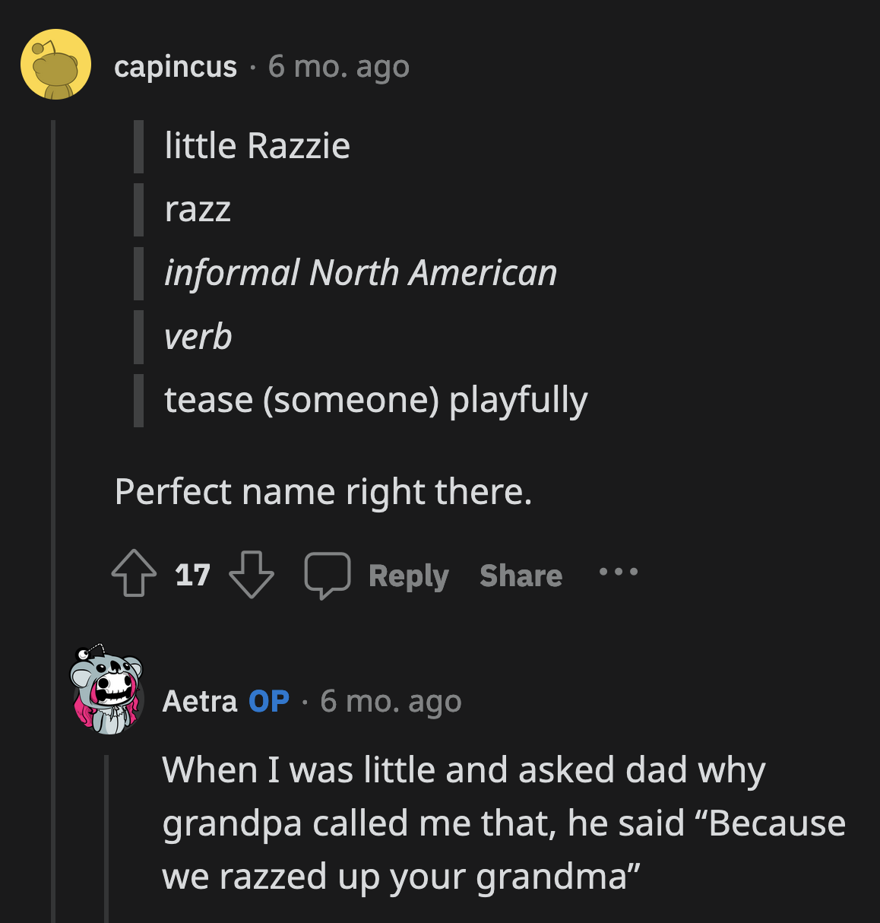Collapse Aetra's reply using the thread line
The image size is (880, 923).
(x=106, y=836)
